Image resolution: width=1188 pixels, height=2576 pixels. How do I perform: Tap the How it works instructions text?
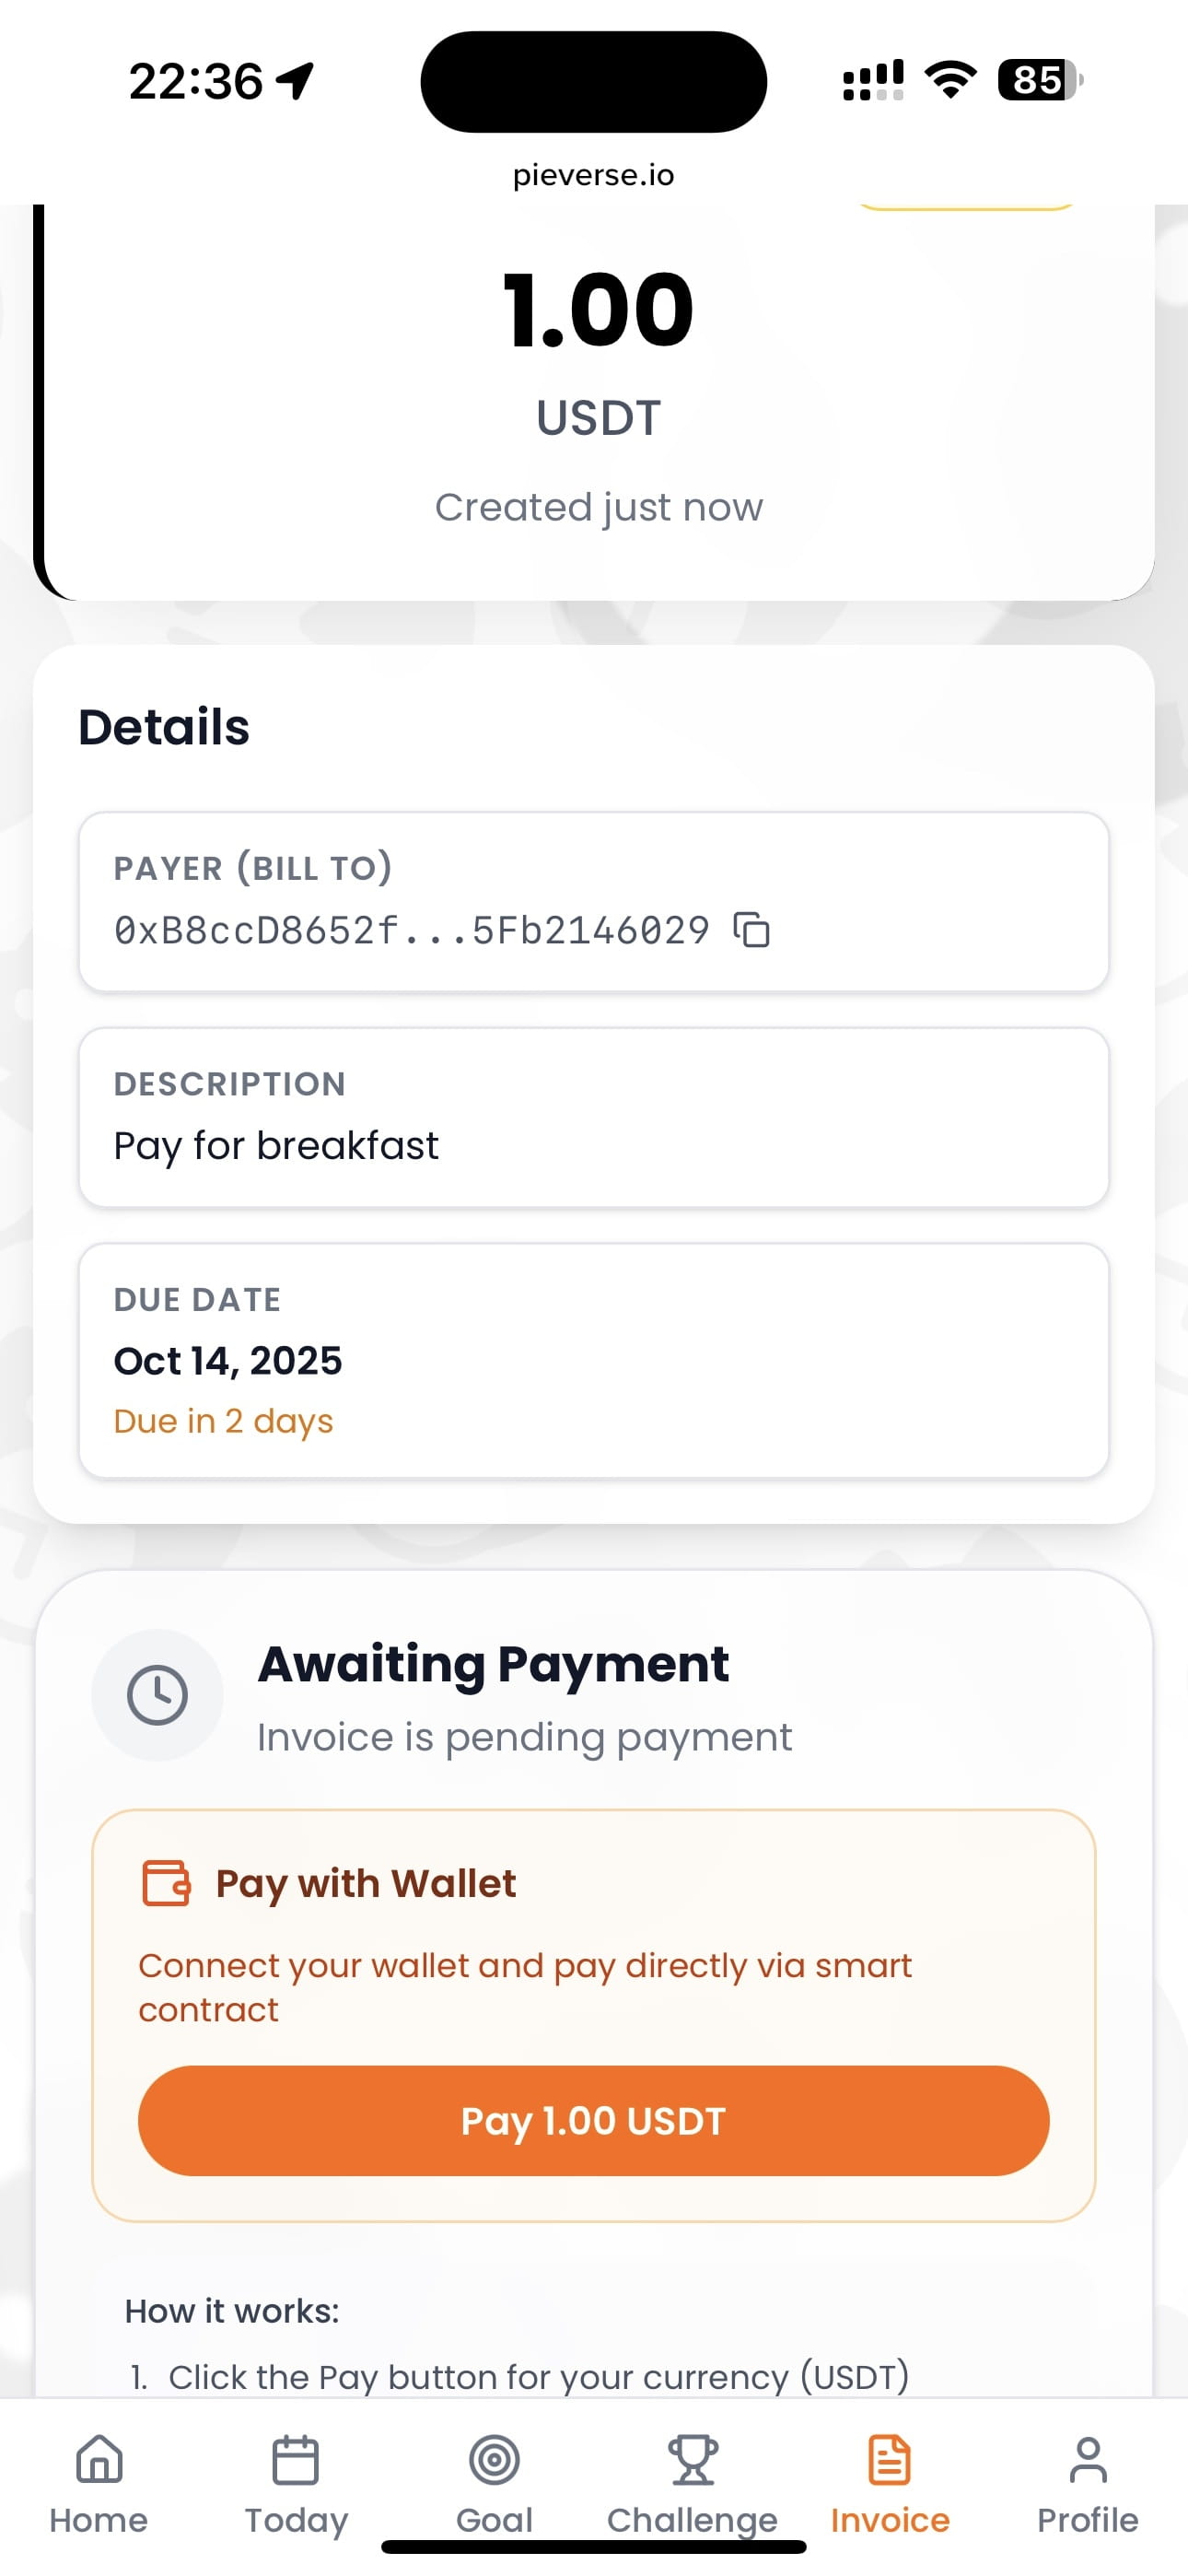232,2311
